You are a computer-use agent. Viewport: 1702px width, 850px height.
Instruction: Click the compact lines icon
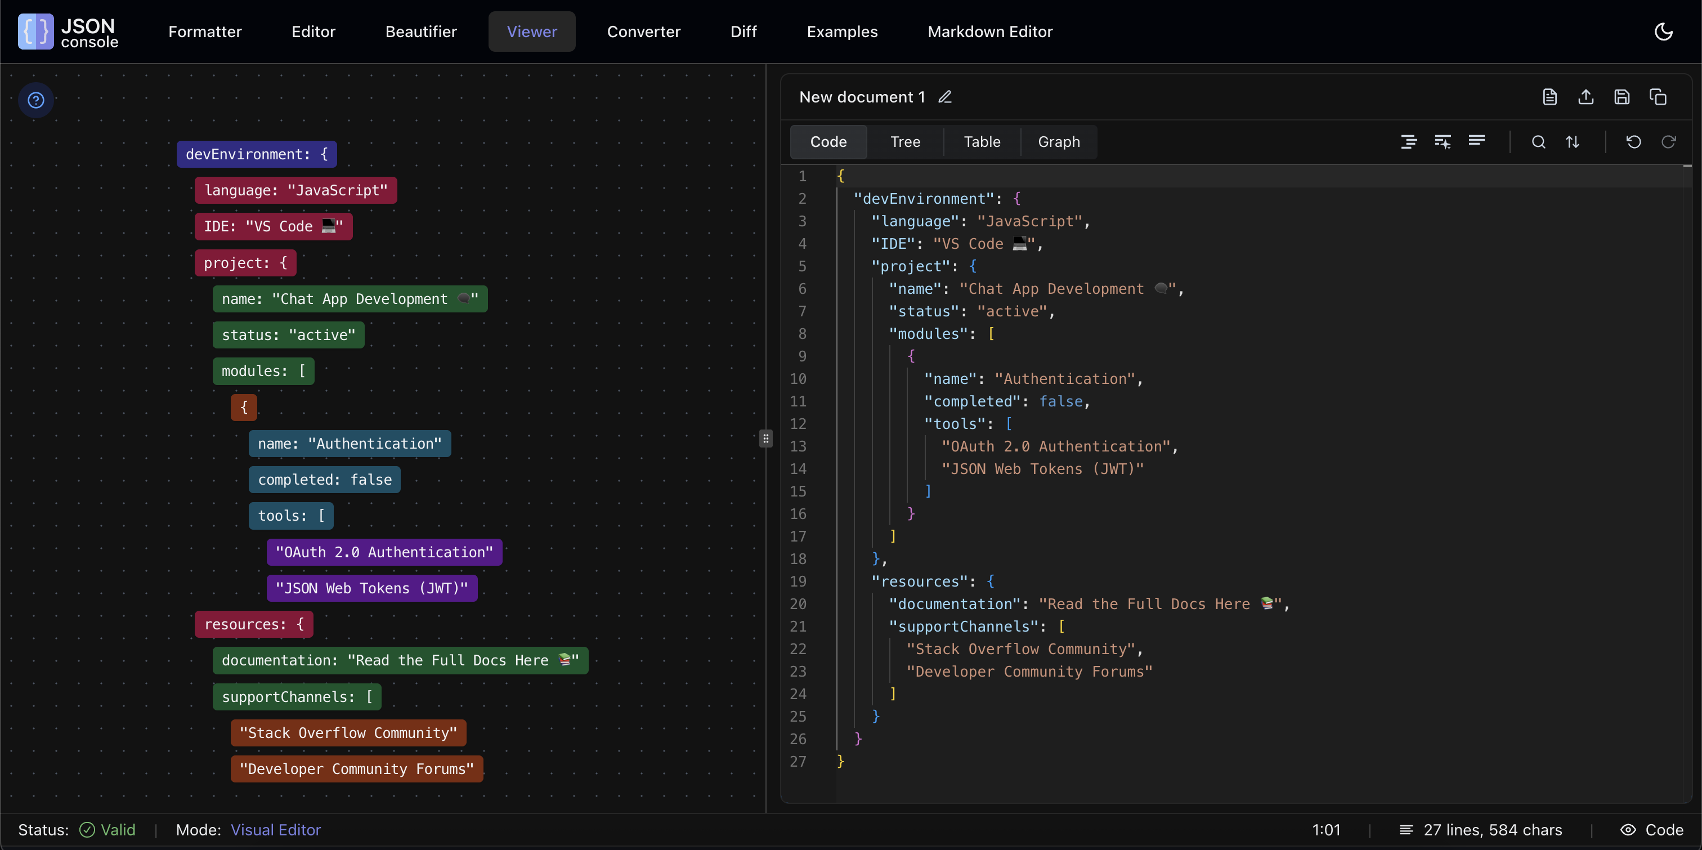[x=1477, y=141]
